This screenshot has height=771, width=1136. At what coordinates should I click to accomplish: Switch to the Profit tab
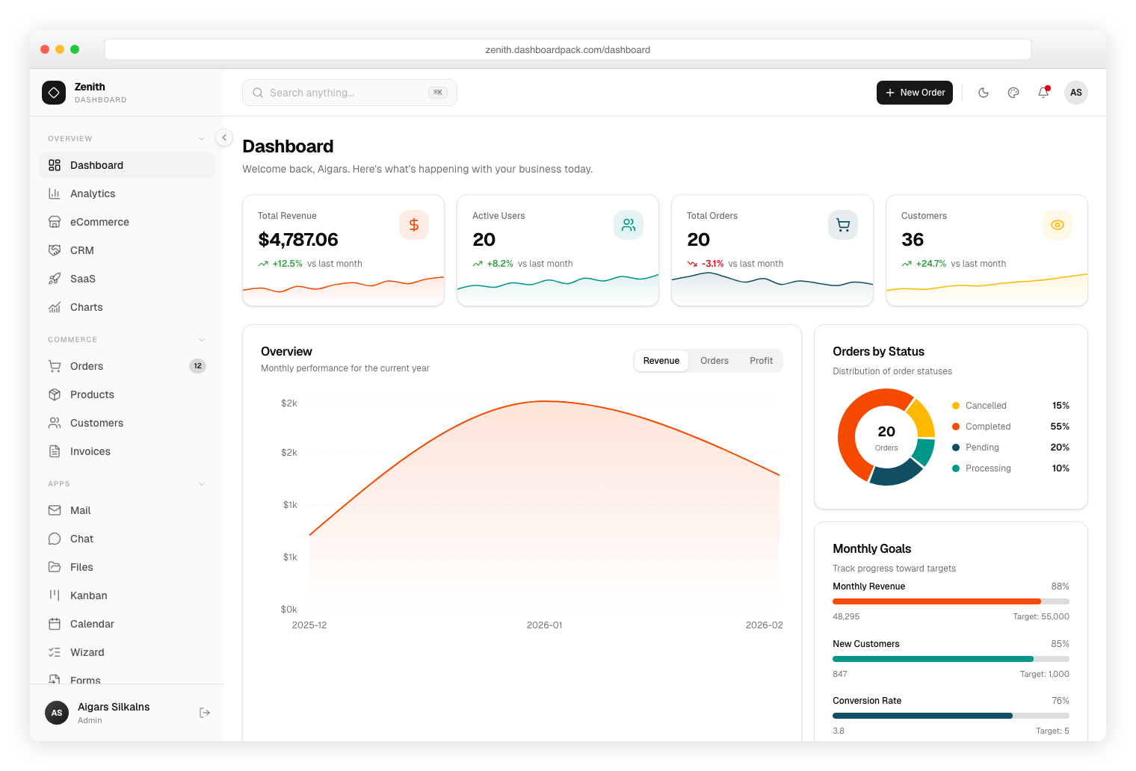pyautogui.click(x=761, y=360)
